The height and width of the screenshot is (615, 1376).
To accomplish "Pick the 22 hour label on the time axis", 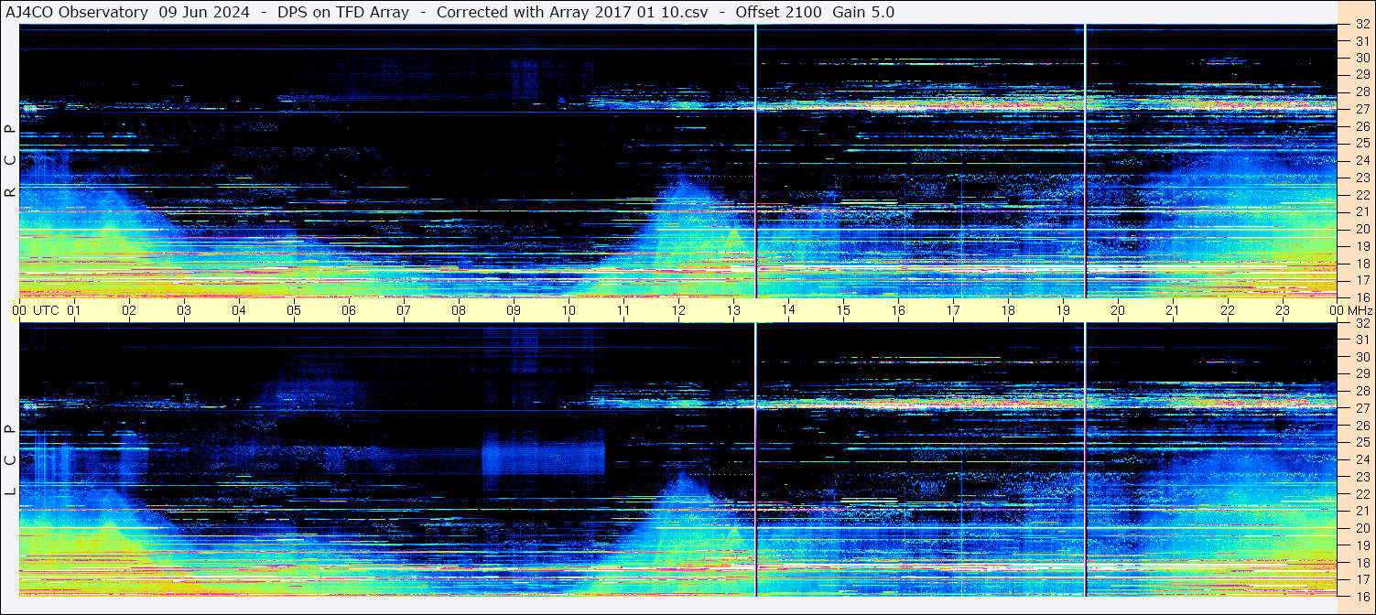I will point(1228,310).
